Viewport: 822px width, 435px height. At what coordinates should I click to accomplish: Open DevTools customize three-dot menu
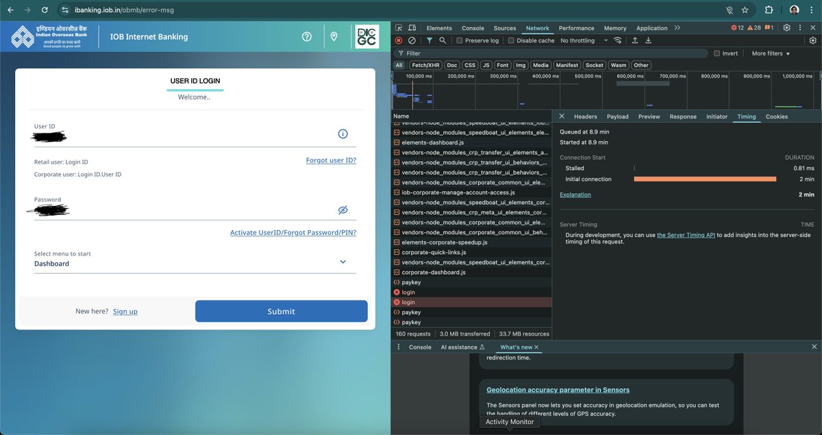[x=800, y=28]
